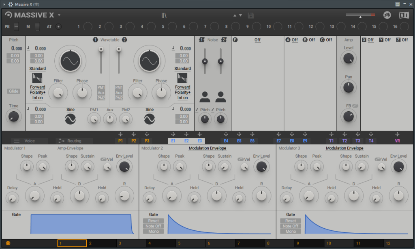Click Modulator 3 Mono button

point(291,231)
